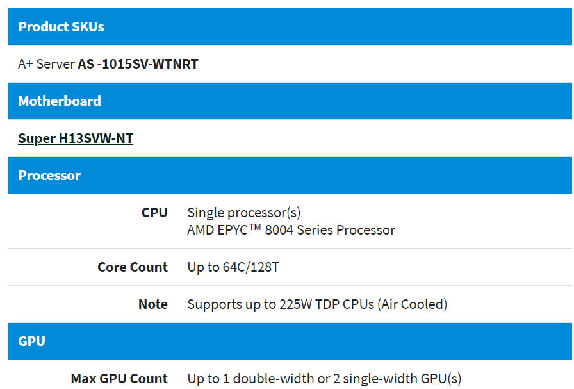
Task: Select the Max GPU Count label
Action: [119, 379]
